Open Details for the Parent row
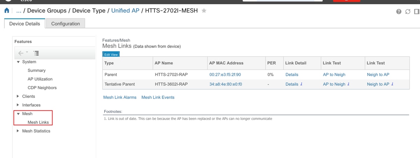The width and height of the screenshot is (420, 158). [292, 74]
